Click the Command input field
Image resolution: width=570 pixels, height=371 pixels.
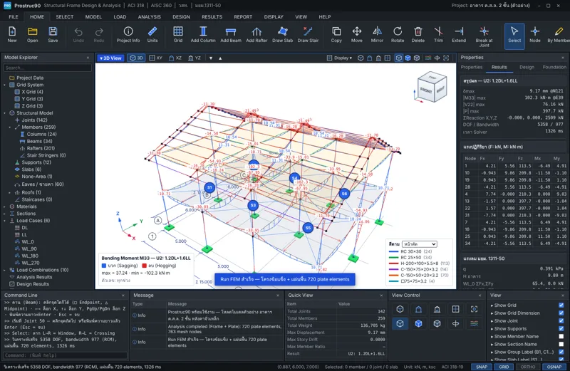coord(66,355)
